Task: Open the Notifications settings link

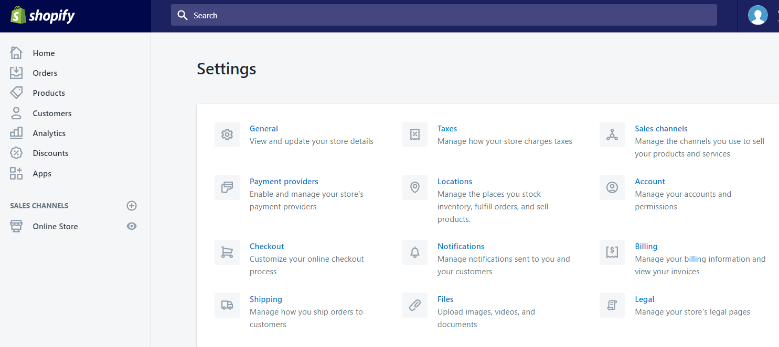Action: [x=461, y=246]
